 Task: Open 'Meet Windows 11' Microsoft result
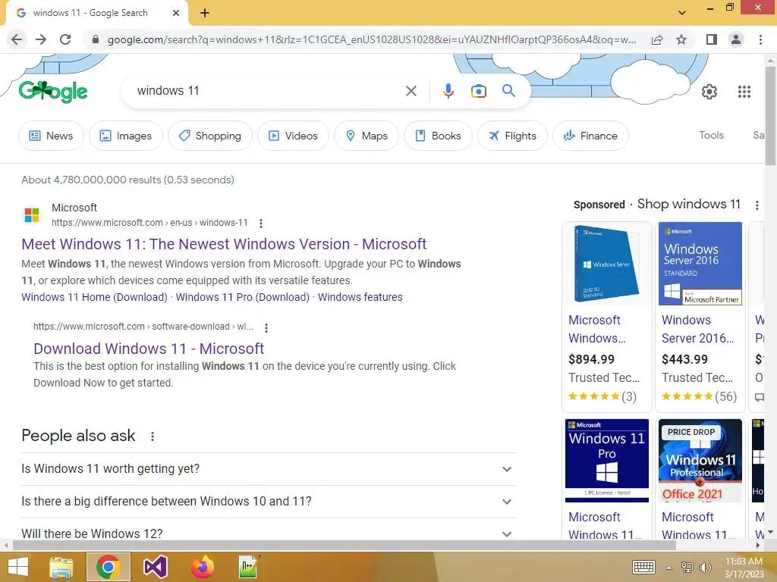224,244
